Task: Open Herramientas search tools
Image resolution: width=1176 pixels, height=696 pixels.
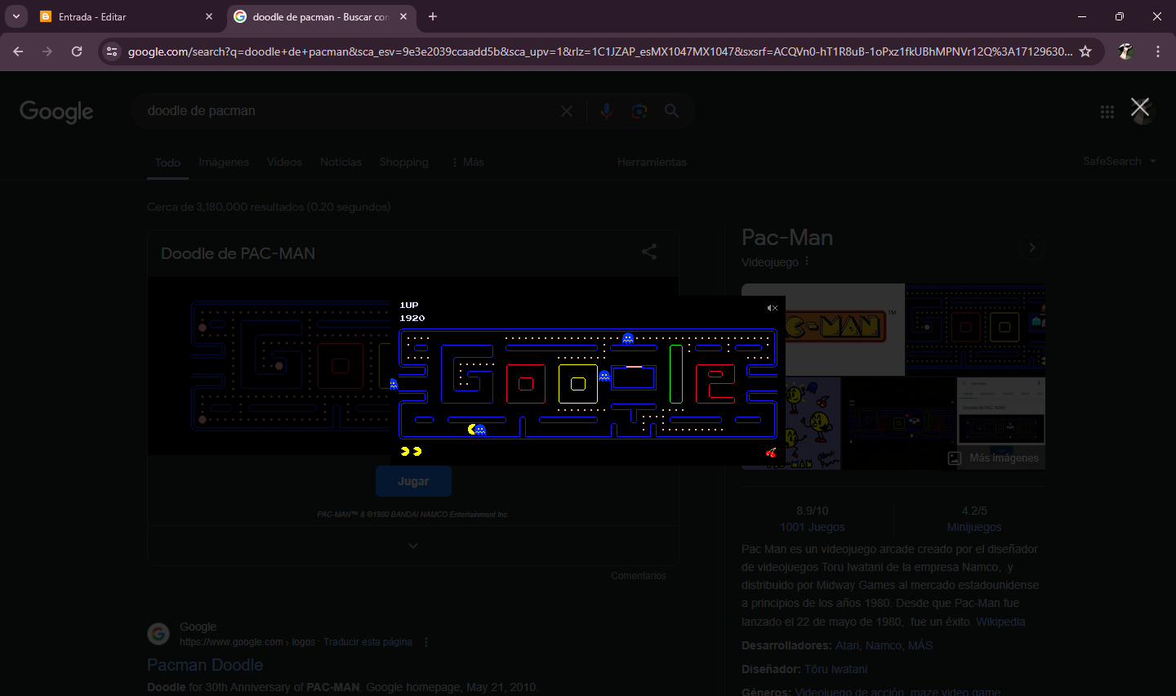Action: pyautogui.click(x=652, y=162)
